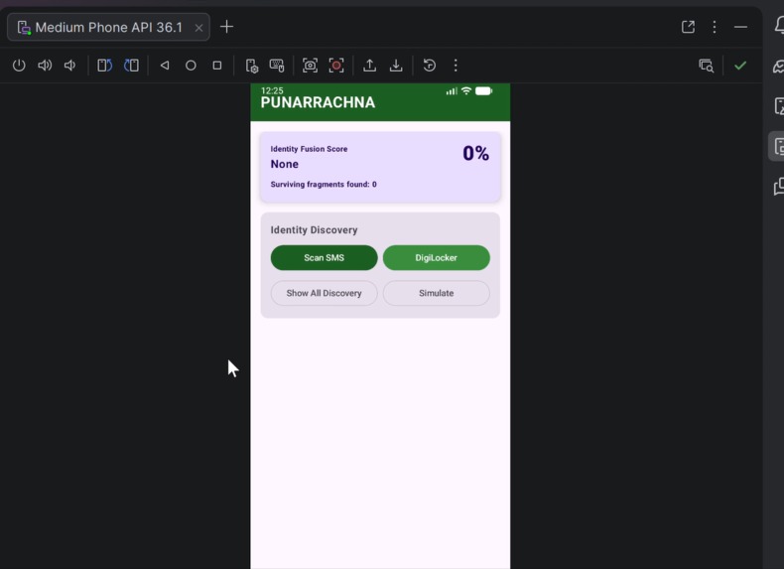Screen dimensions: 784x569
Task: Click the 0% score value
Action: [475, 153]
